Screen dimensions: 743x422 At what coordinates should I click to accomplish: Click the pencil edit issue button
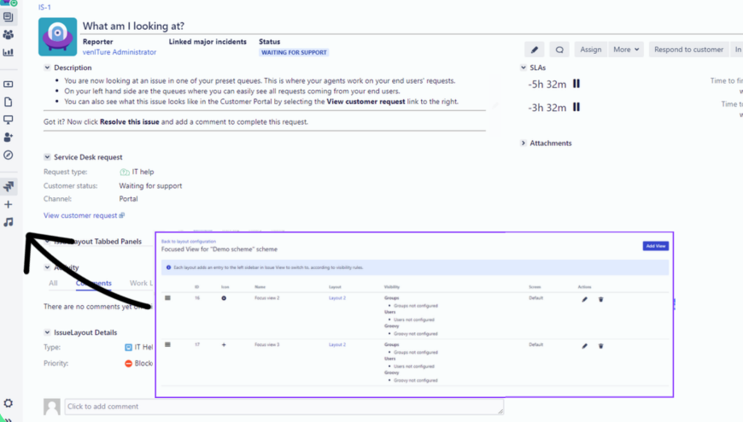coord(535,50)
